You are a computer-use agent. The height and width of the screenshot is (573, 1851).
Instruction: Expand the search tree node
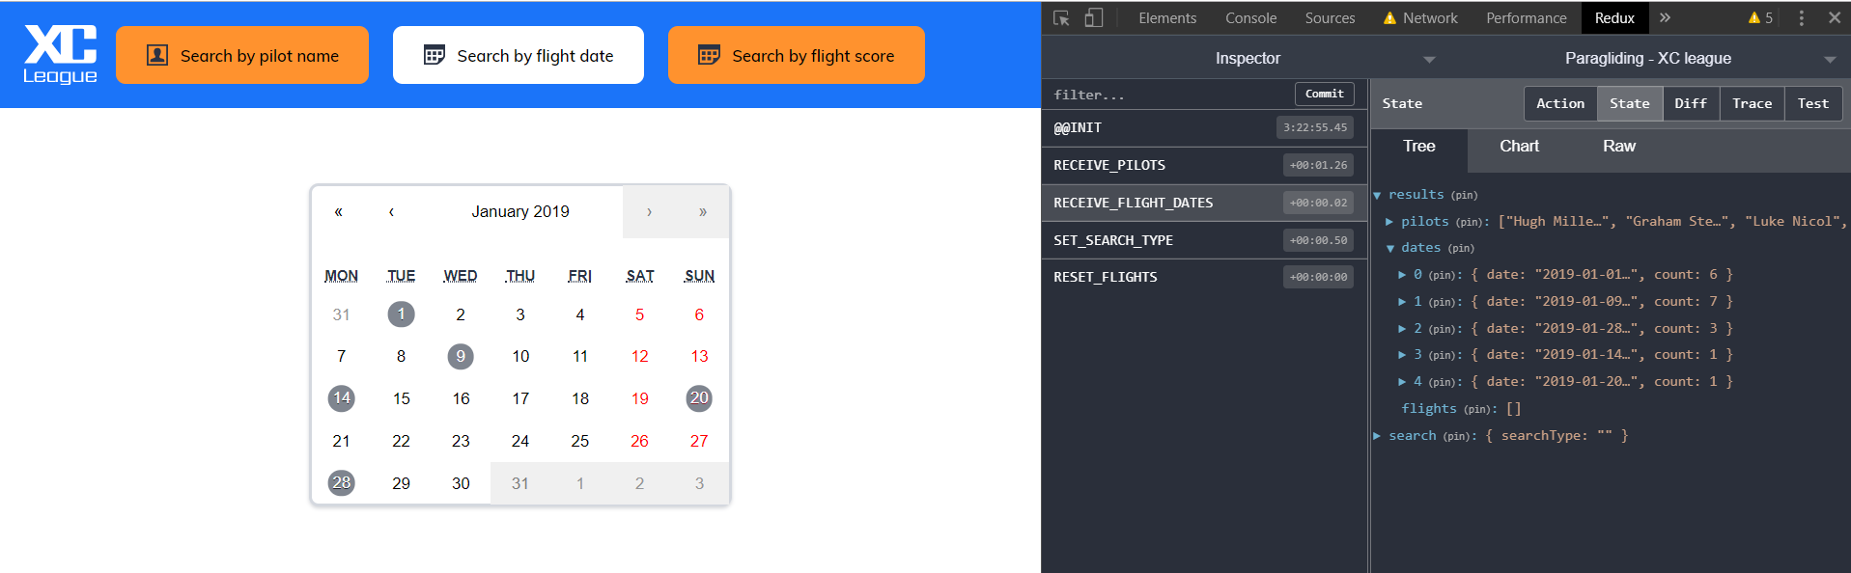pos(1377,436)
